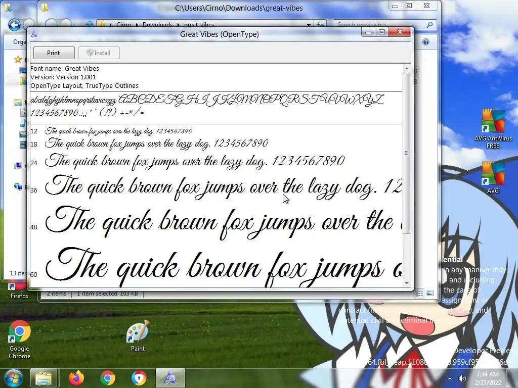
Task: Click the Explorer help question mark icon
Action: point(426,42)
